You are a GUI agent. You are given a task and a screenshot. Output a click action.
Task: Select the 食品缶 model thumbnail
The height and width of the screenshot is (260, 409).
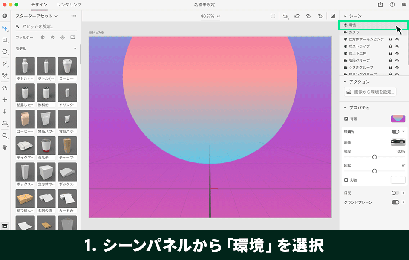click(x=46, y=146)
